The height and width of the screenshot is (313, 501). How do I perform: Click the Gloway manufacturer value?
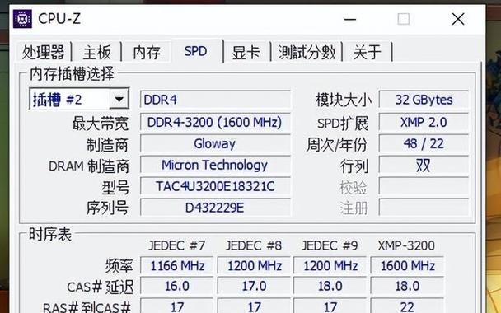tap(215, 143)
